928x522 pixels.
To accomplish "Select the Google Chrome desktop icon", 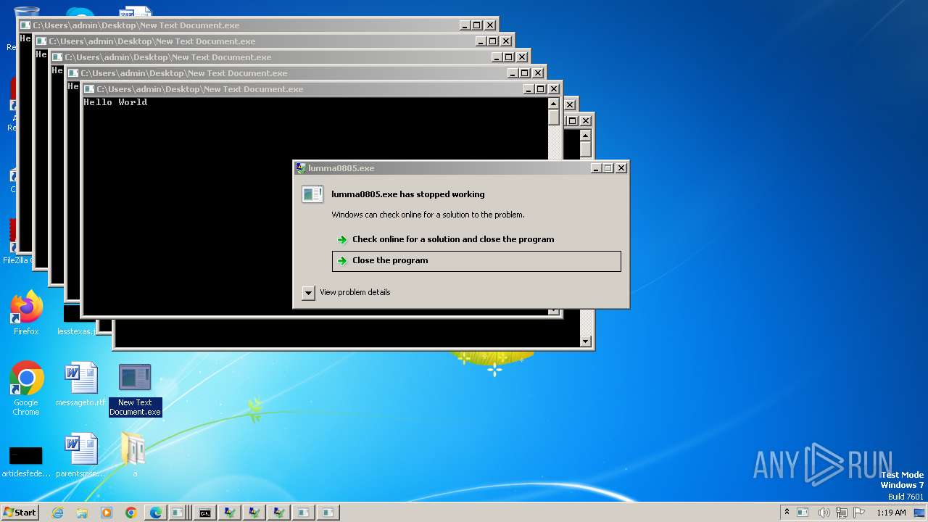I will coord(26,388).
